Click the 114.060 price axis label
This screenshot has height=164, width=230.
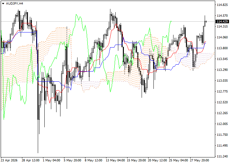222,37
